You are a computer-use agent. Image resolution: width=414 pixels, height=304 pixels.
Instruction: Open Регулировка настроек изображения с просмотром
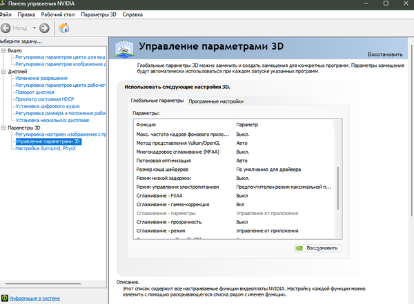click(x=61, y=134)
